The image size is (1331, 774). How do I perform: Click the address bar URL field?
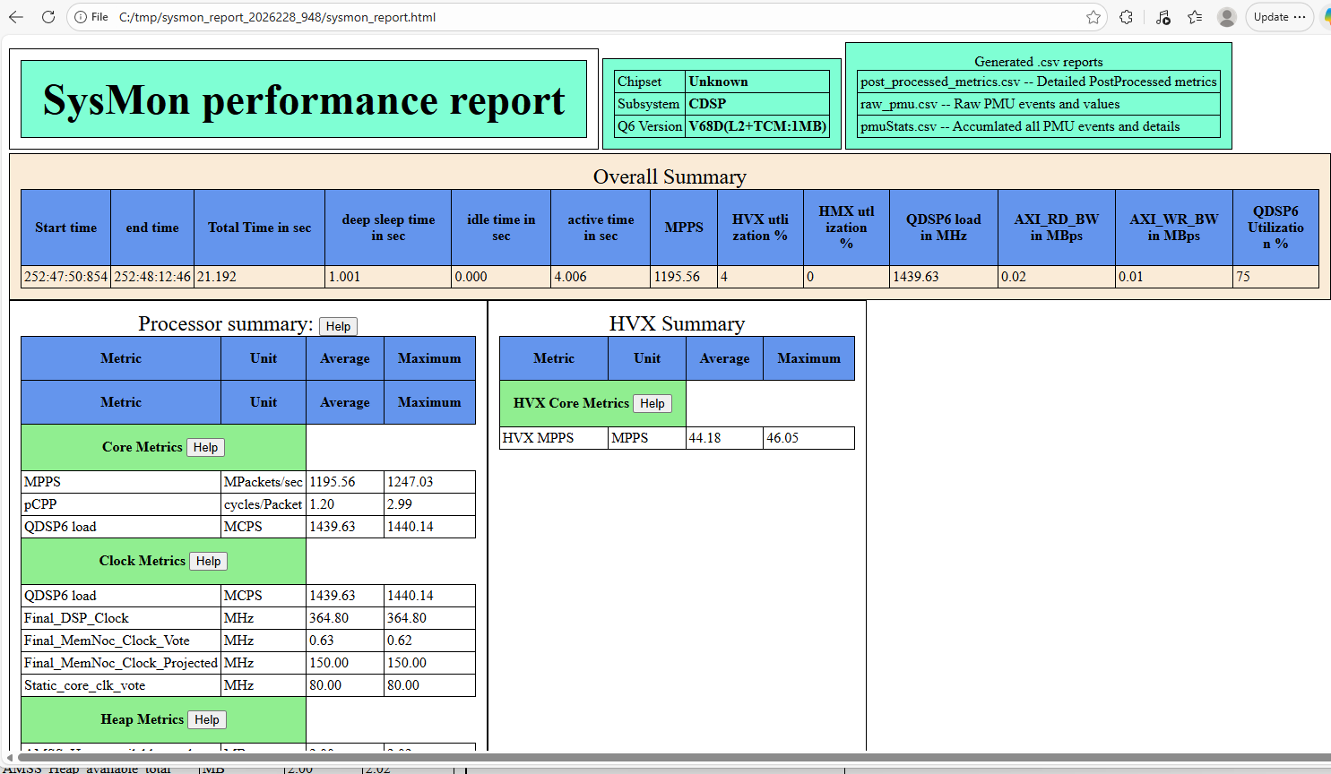pyautogui.click(x=583, y=17)
